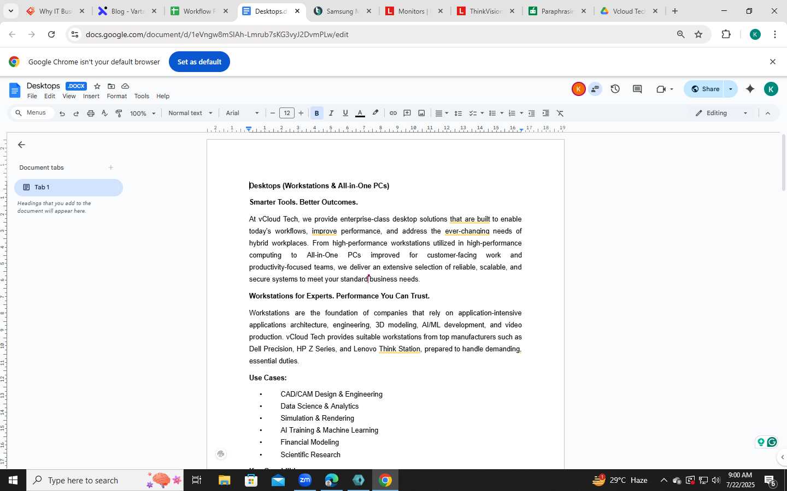Open Editing mode dropdown

721,113
